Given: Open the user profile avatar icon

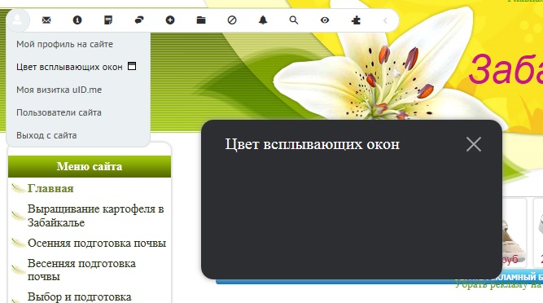Looking at the screenshot, I should tap(17, 20).
